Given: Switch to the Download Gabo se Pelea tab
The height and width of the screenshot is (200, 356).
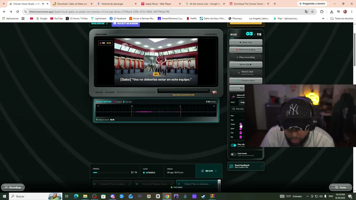Looking at the screenshot, I should (72, 4).
